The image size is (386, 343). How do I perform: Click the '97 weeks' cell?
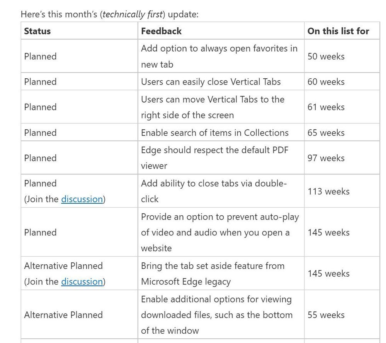(326, 158)
